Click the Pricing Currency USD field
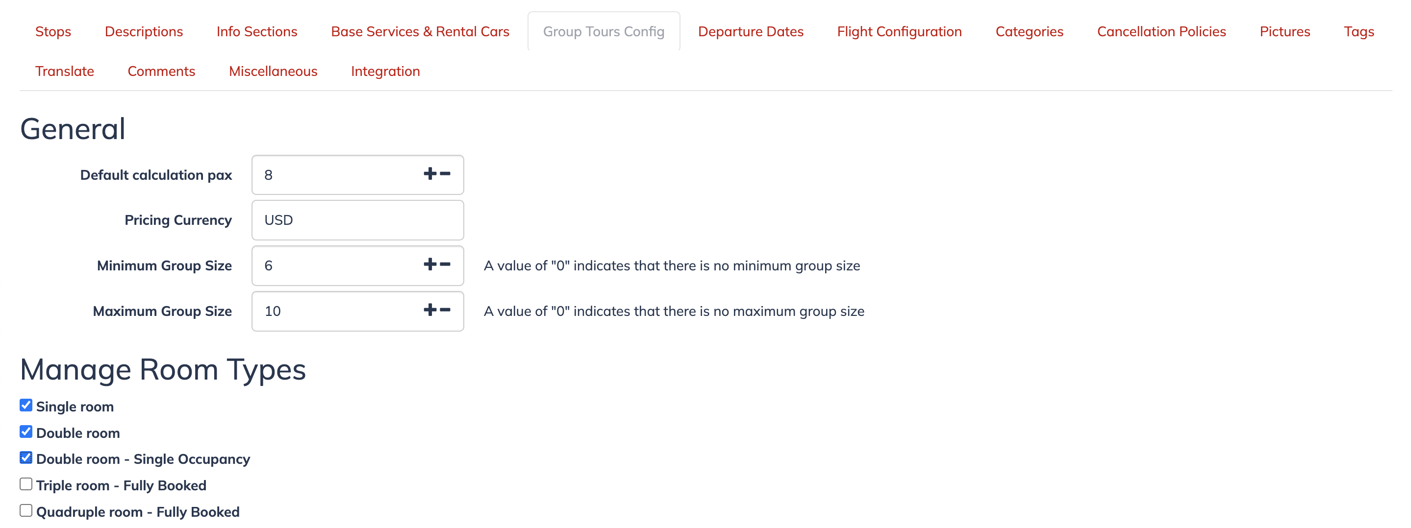The image size is (1411, 528). click(358, 220)
